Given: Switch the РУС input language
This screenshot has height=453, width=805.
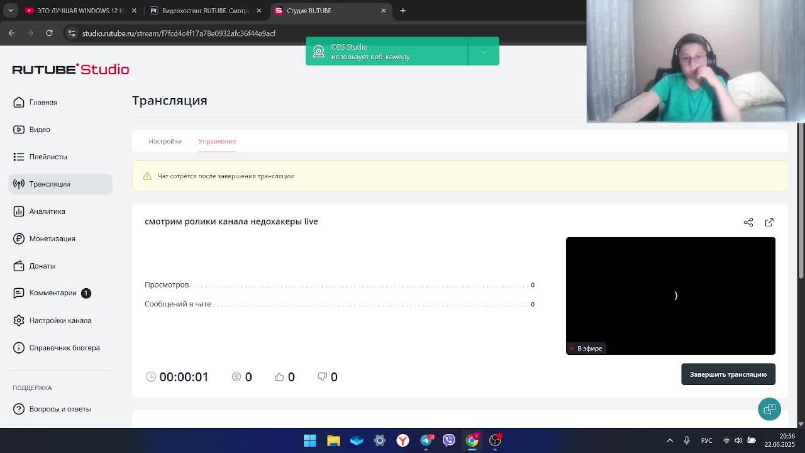Looking at the screenshot, I should pos(707,440).
